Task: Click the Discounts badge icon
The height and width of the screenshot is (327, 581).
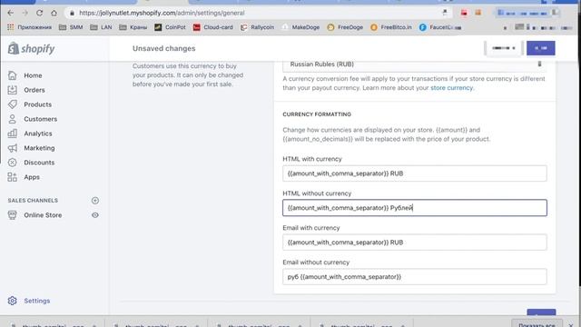Action: [x=12, y=163]
